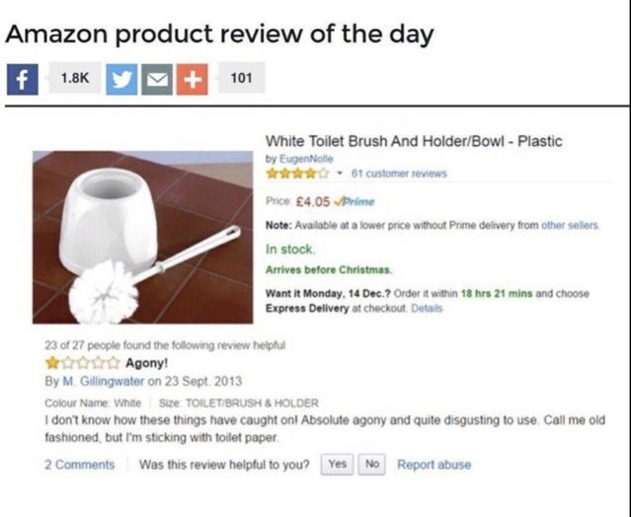Click the product's four-star rating
The width and height of the screenshot is (631, 517).
(x=289, y=174)
